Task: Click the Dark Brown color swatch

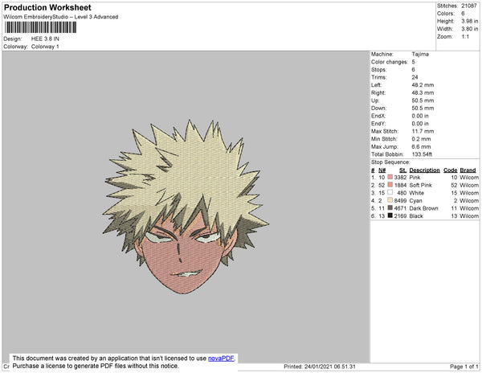Action: click(x=390, y=208)
